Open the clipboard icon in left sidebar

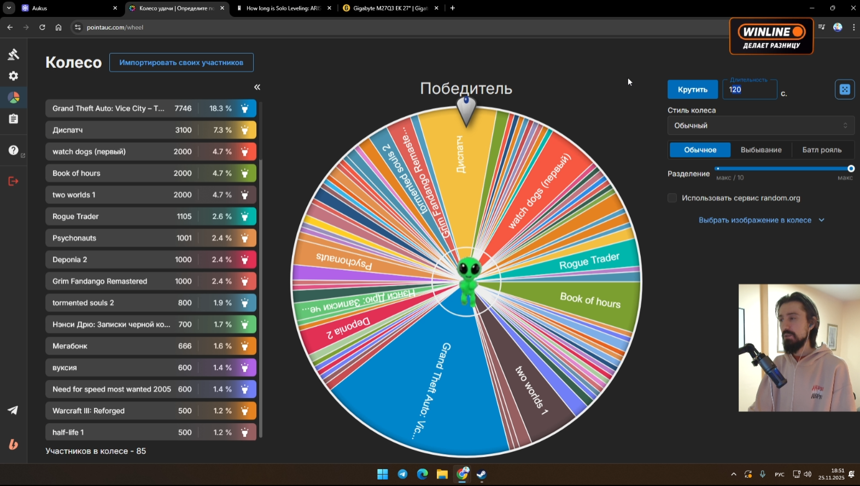point(14,119)
